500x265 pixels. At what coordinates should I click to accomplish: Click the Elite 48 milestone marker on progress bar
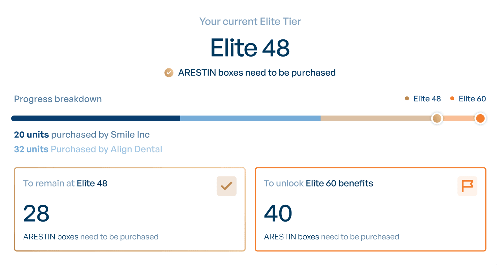coord(437,119)
